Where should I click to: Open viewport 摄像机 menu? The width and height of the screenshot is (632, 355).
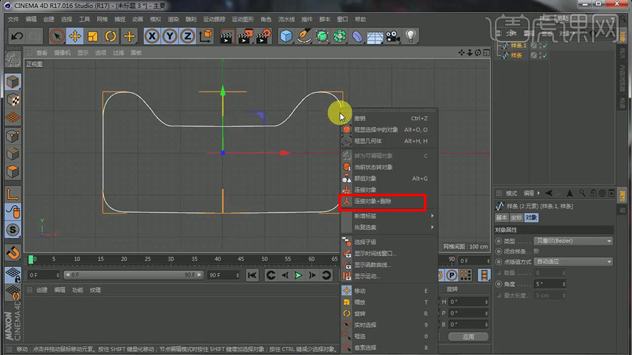point(62,53)
